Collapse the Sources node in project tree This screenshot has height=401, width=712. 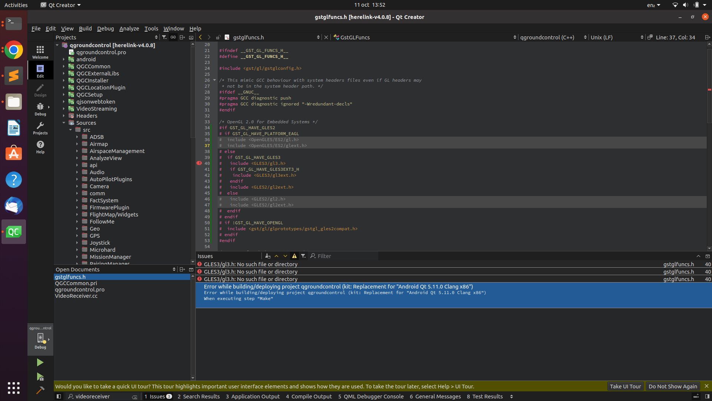(63, 123)
